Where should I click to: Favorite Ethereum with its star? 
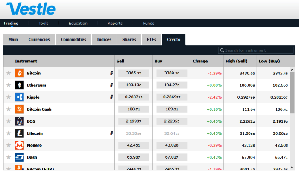click(x=9, y=85)
